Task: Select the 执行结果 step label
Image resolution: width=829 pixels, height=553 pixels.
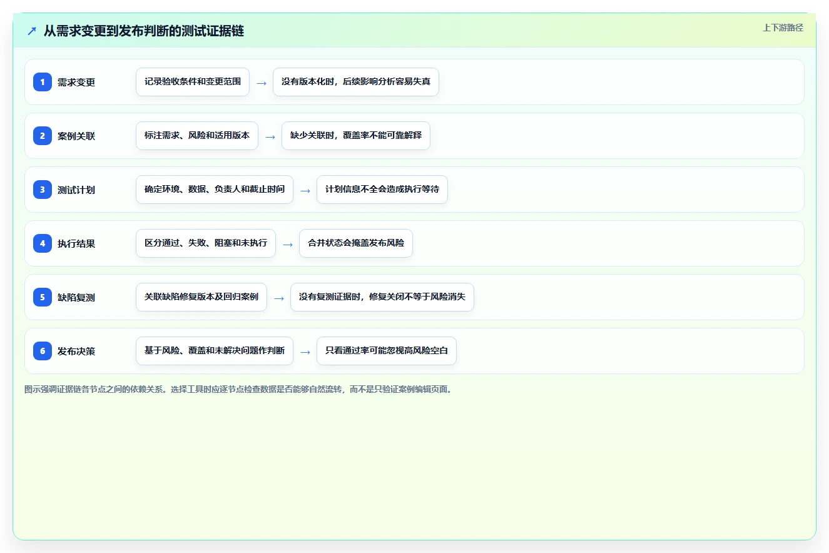Action: pyautogui.click(x=76, y=243)
